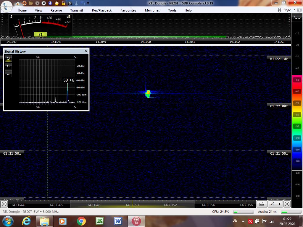Screen dimensions: 303x227
Task: Open Google Chrome from the taskbar
Action: pos(81,221)
